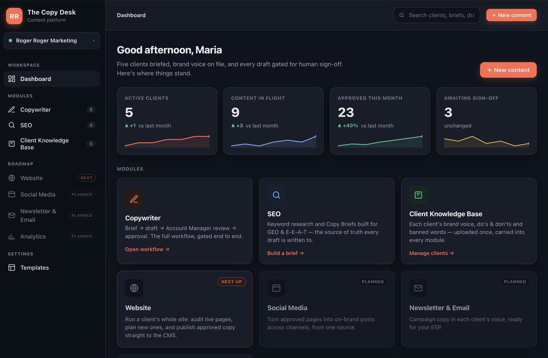Screen dimensions: 548x358
Task: Click the Awaiting Sign-Off yellow sparkline
Action: coord(486,141)
